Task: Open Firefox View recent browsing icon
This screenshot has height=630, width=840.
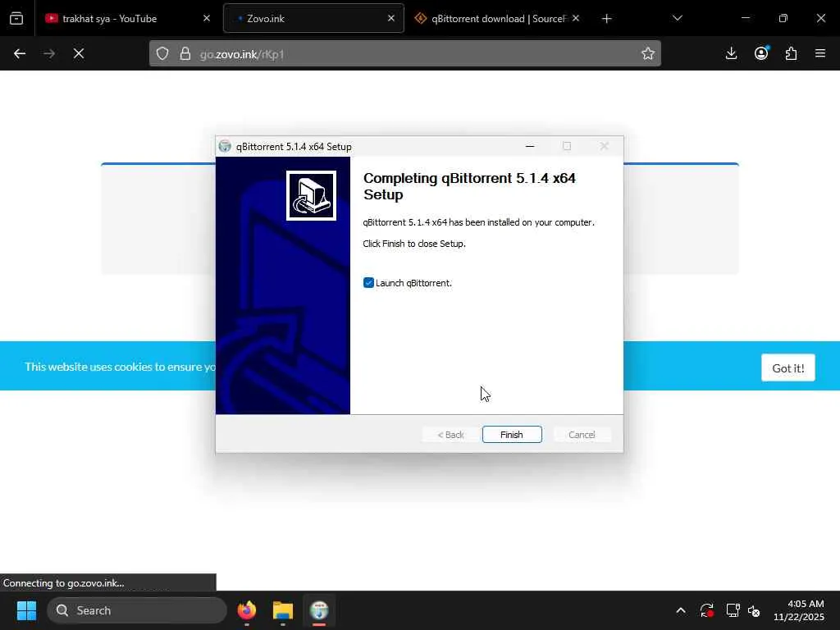Action: tap(16, 19)
